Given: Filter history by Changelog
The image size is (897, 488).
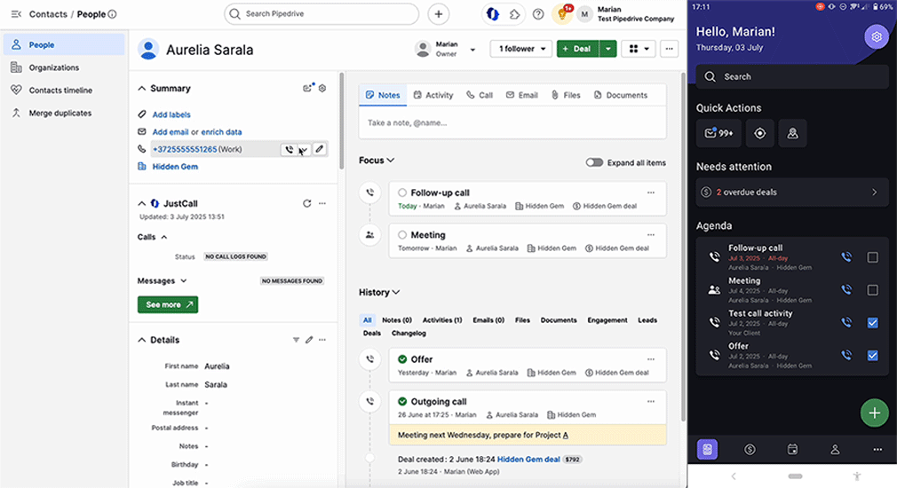Looking at the screenshot, I should 409,333.
